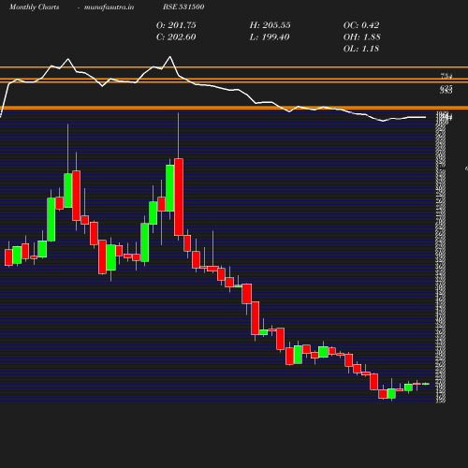The width and height of the screenshot is (468, 468).
Task: Click the 754 price axis label
Action: 446,76
